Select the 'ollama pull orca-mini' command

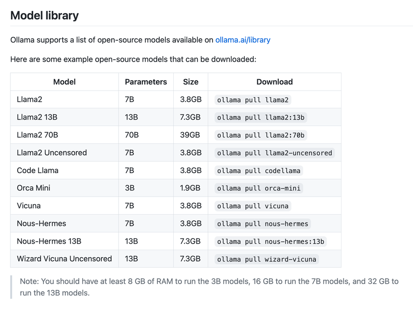click(x=259, y=188)
